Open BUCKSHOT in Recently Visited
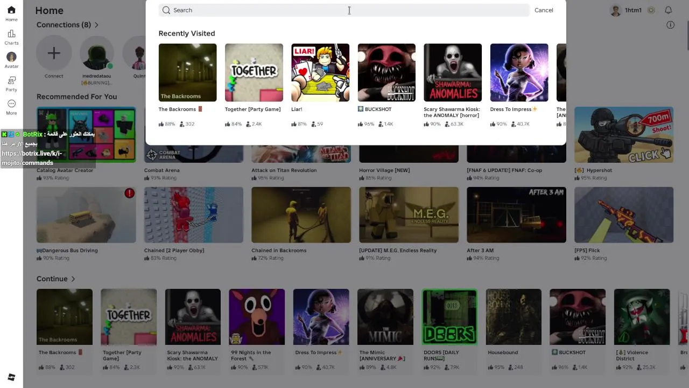Image resolution: width=689 pixels, height=388 pixels. 386,73
